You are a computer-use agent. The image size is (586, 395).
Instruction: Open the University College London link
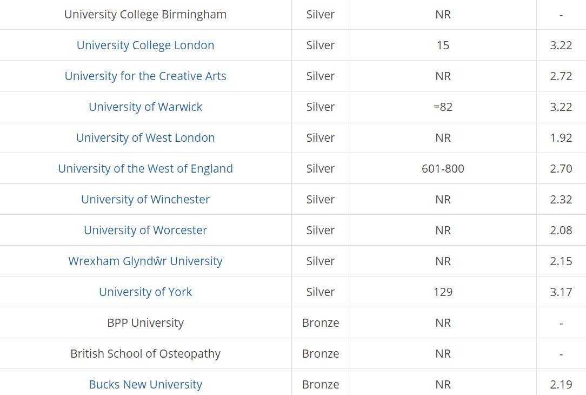[x=145, y=45]
